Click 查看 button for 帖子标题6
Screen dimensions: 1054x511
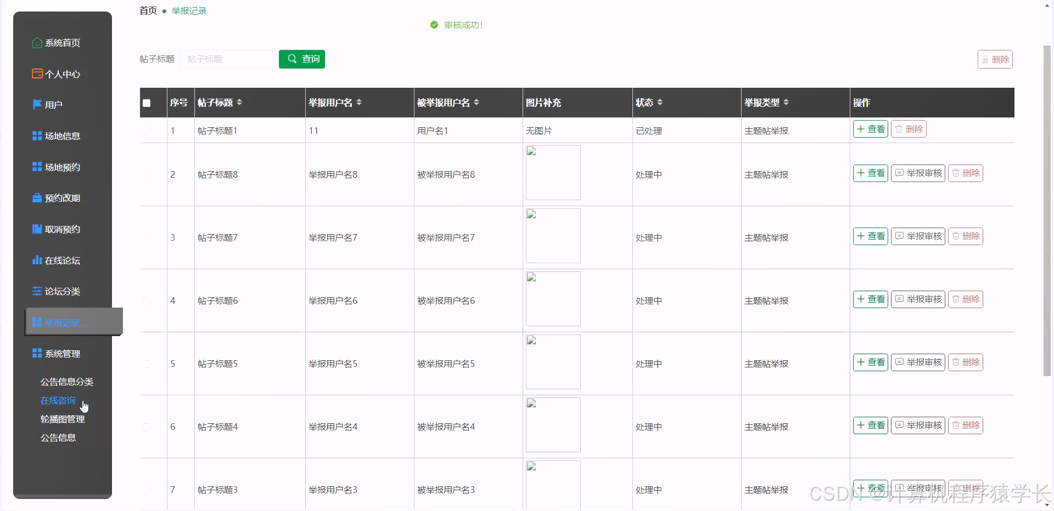[x=871, y=299]
